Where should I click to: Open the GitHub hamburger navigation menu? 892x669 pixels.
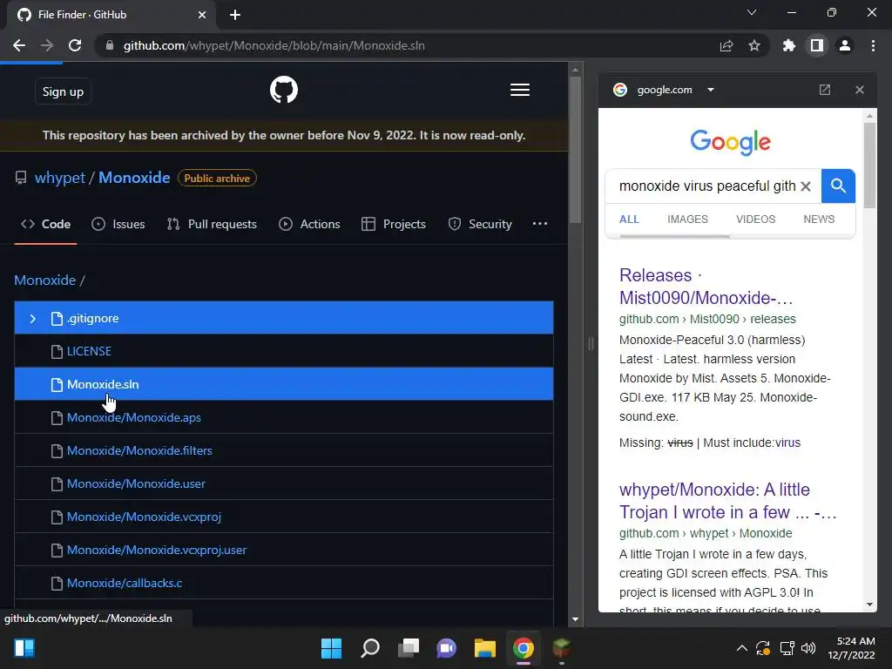(x=520, y=90)
